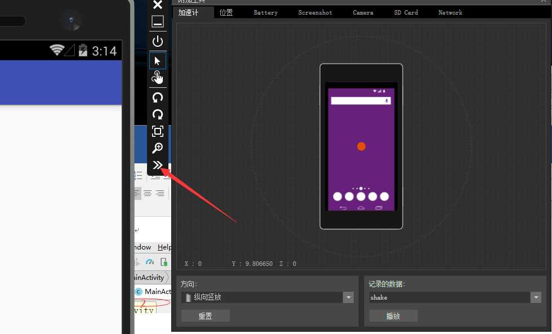
Task: Close the emulator using the X icon
Action: [158, 5]
